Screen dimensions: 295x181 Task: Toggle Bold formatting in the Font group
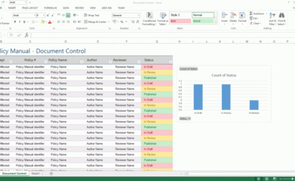coord(15,22)
